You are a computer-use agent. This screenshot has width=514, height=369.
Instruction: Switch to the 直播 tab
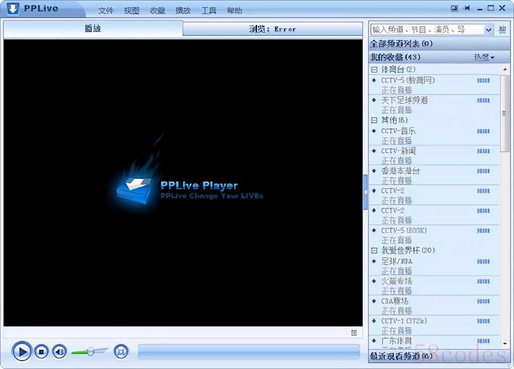click(x=93, y=29)
